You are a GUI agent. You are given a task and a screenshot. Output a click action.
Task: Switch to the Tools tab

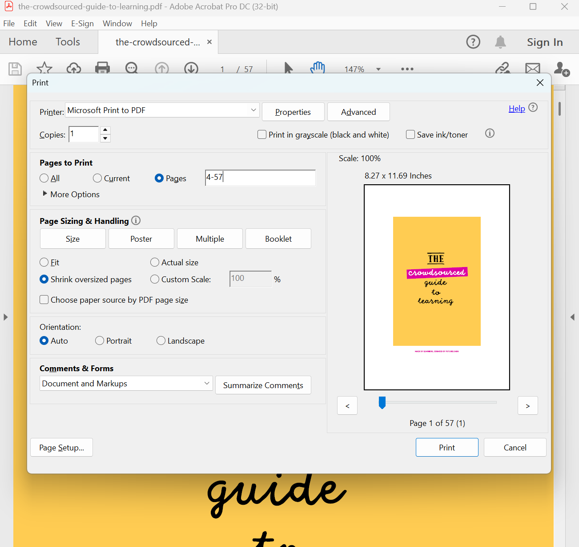click(68, 42)
